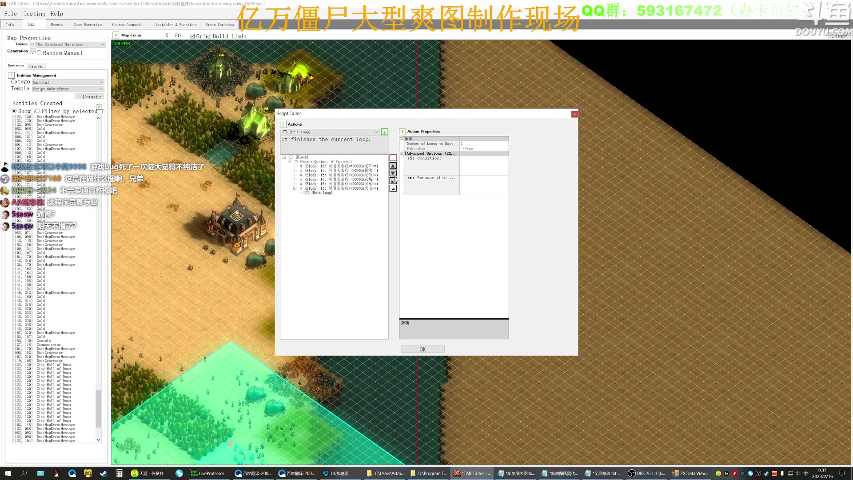853x480 pixels.
Task: Open the Testing menu
Action: coord(34,14)
